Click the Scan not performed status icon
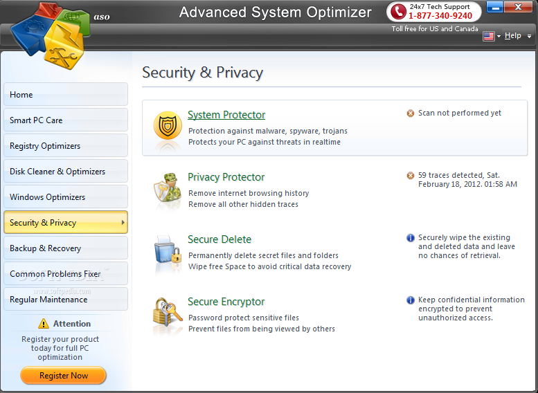 (x=411, y=113)
